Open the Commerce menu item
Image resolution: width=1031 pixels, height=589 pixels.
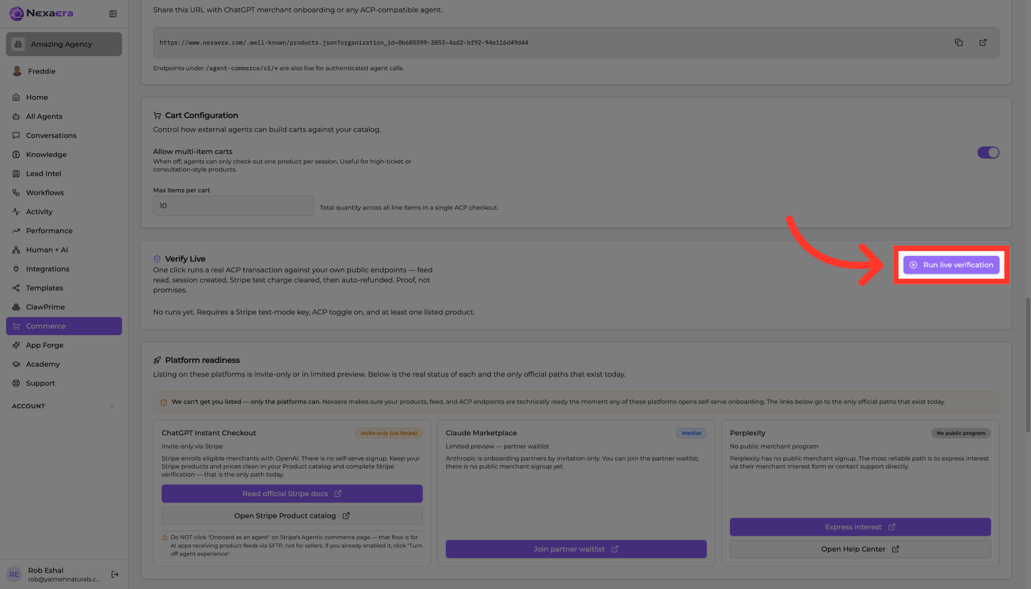64,326
